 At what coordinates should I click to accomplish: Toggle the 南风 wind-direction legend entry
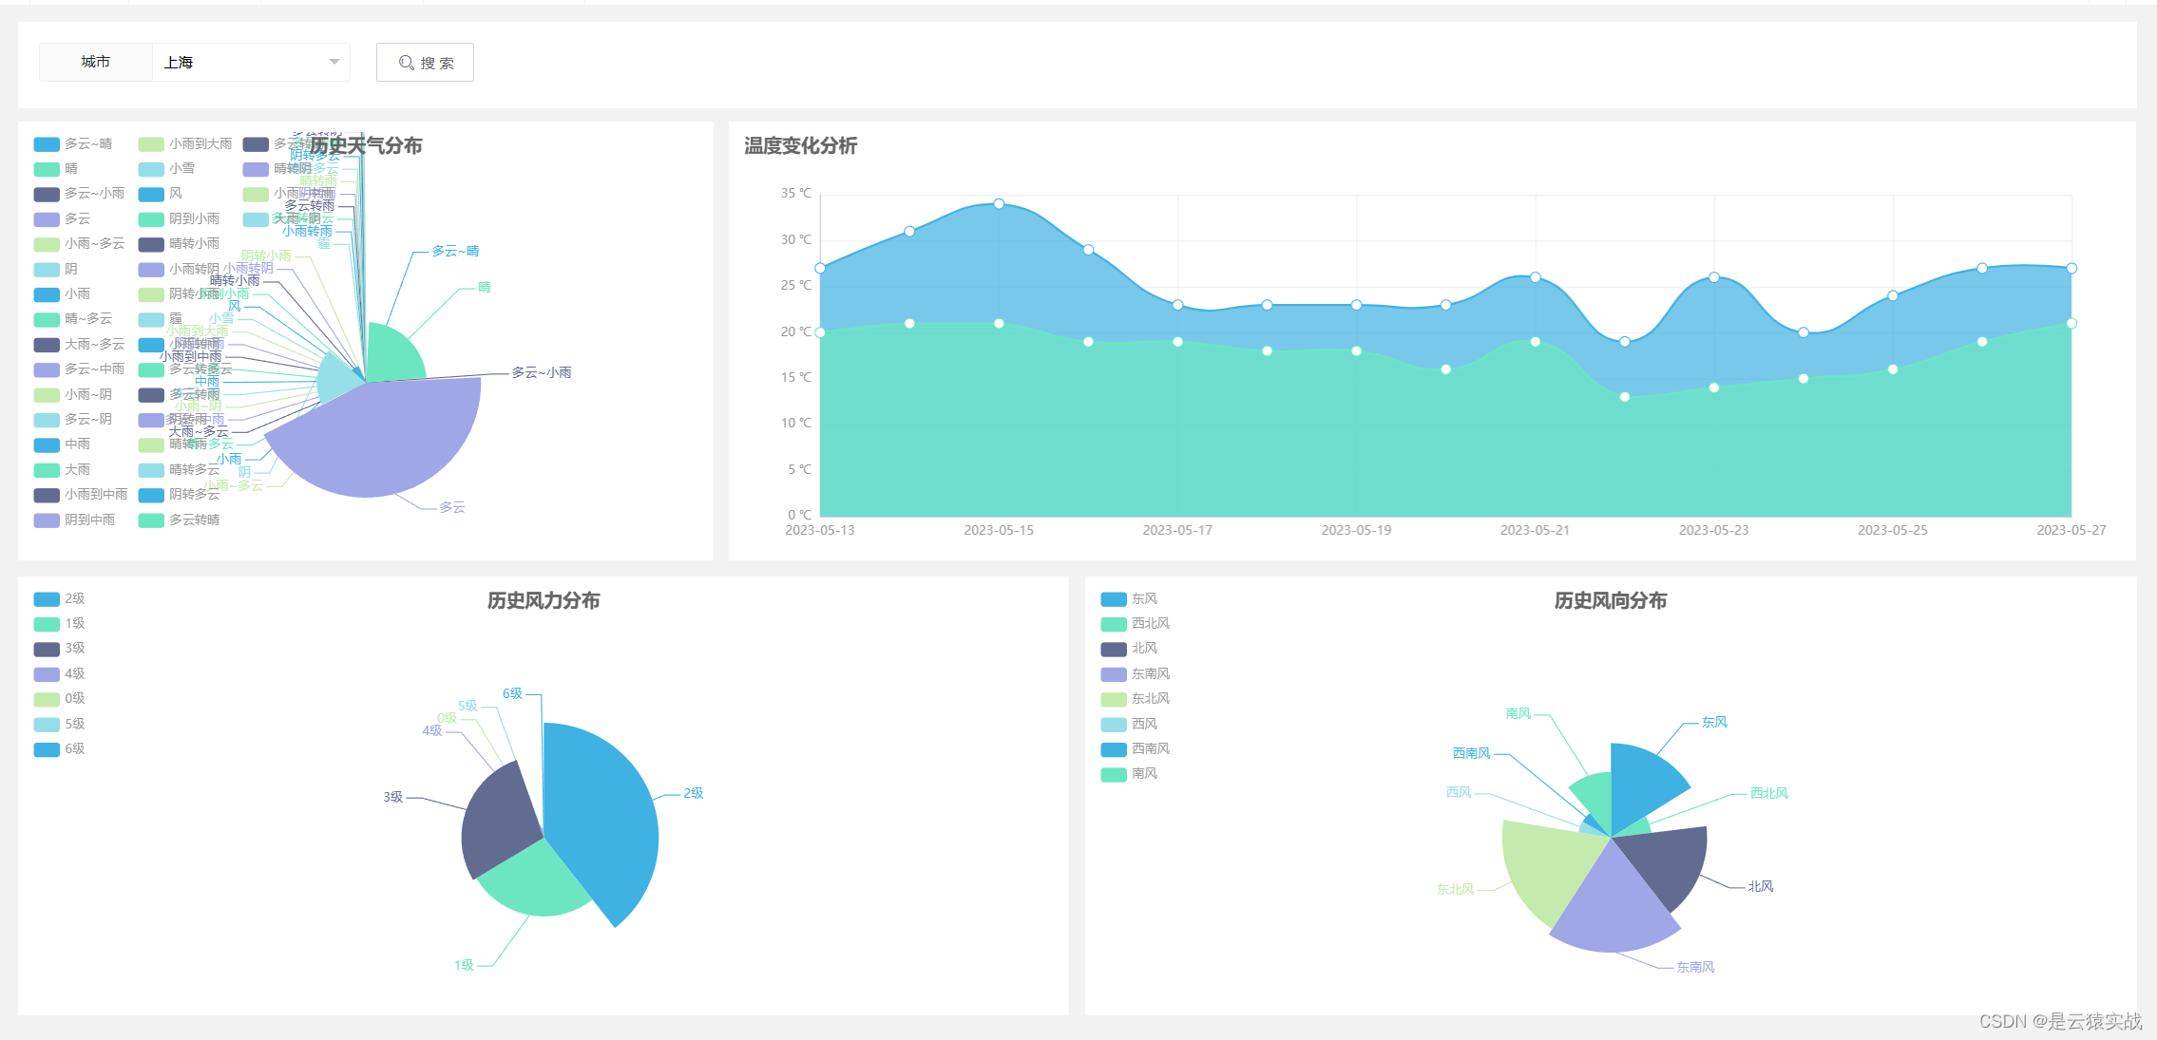click(1129, 773)
